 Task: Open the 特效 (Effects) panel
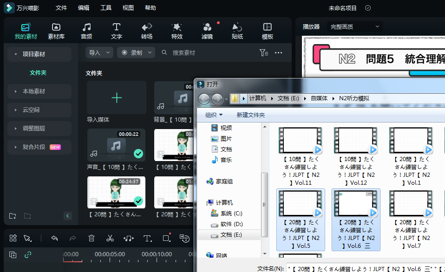tap(177, 31)
